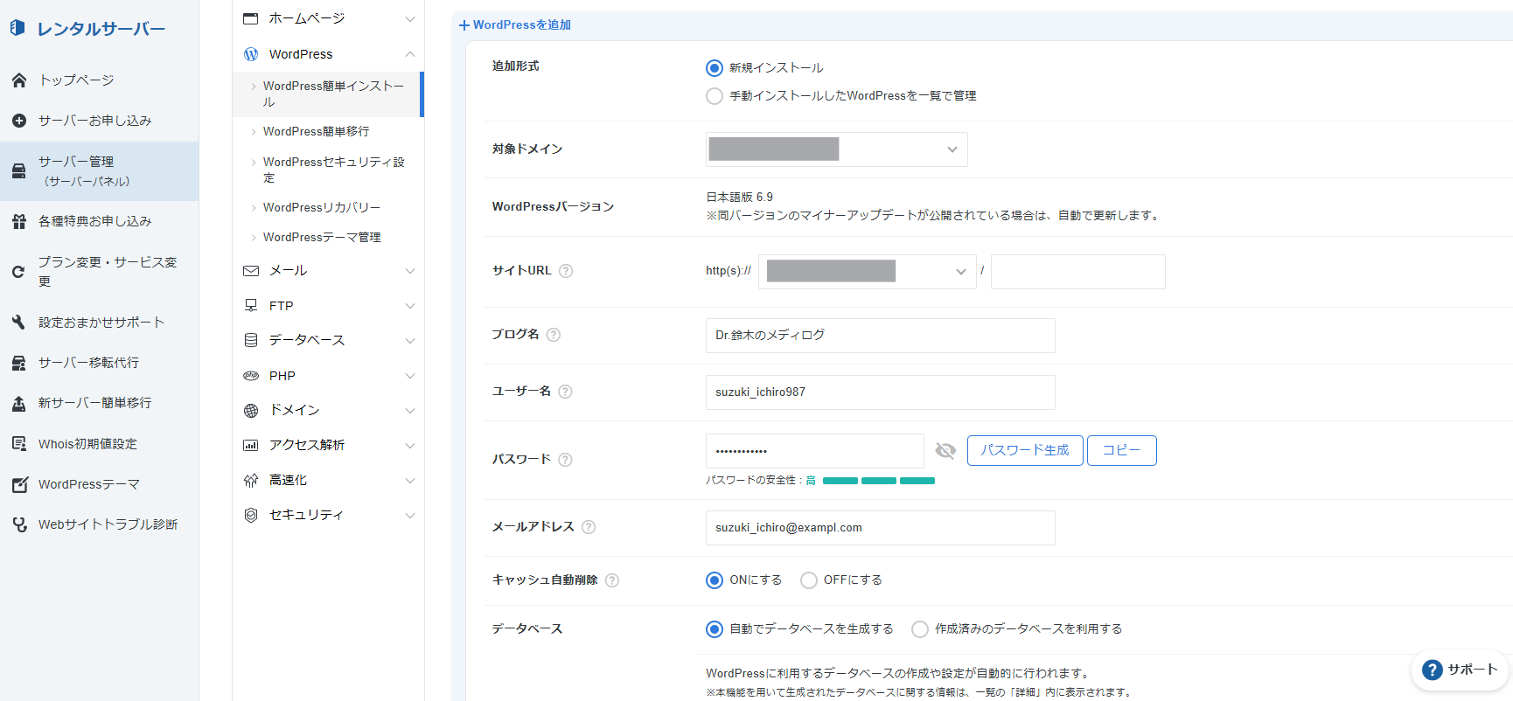Screen dimensions: 1513x701
Task: Open help tooltip next to メールアドレス
Action: point(589,527)
